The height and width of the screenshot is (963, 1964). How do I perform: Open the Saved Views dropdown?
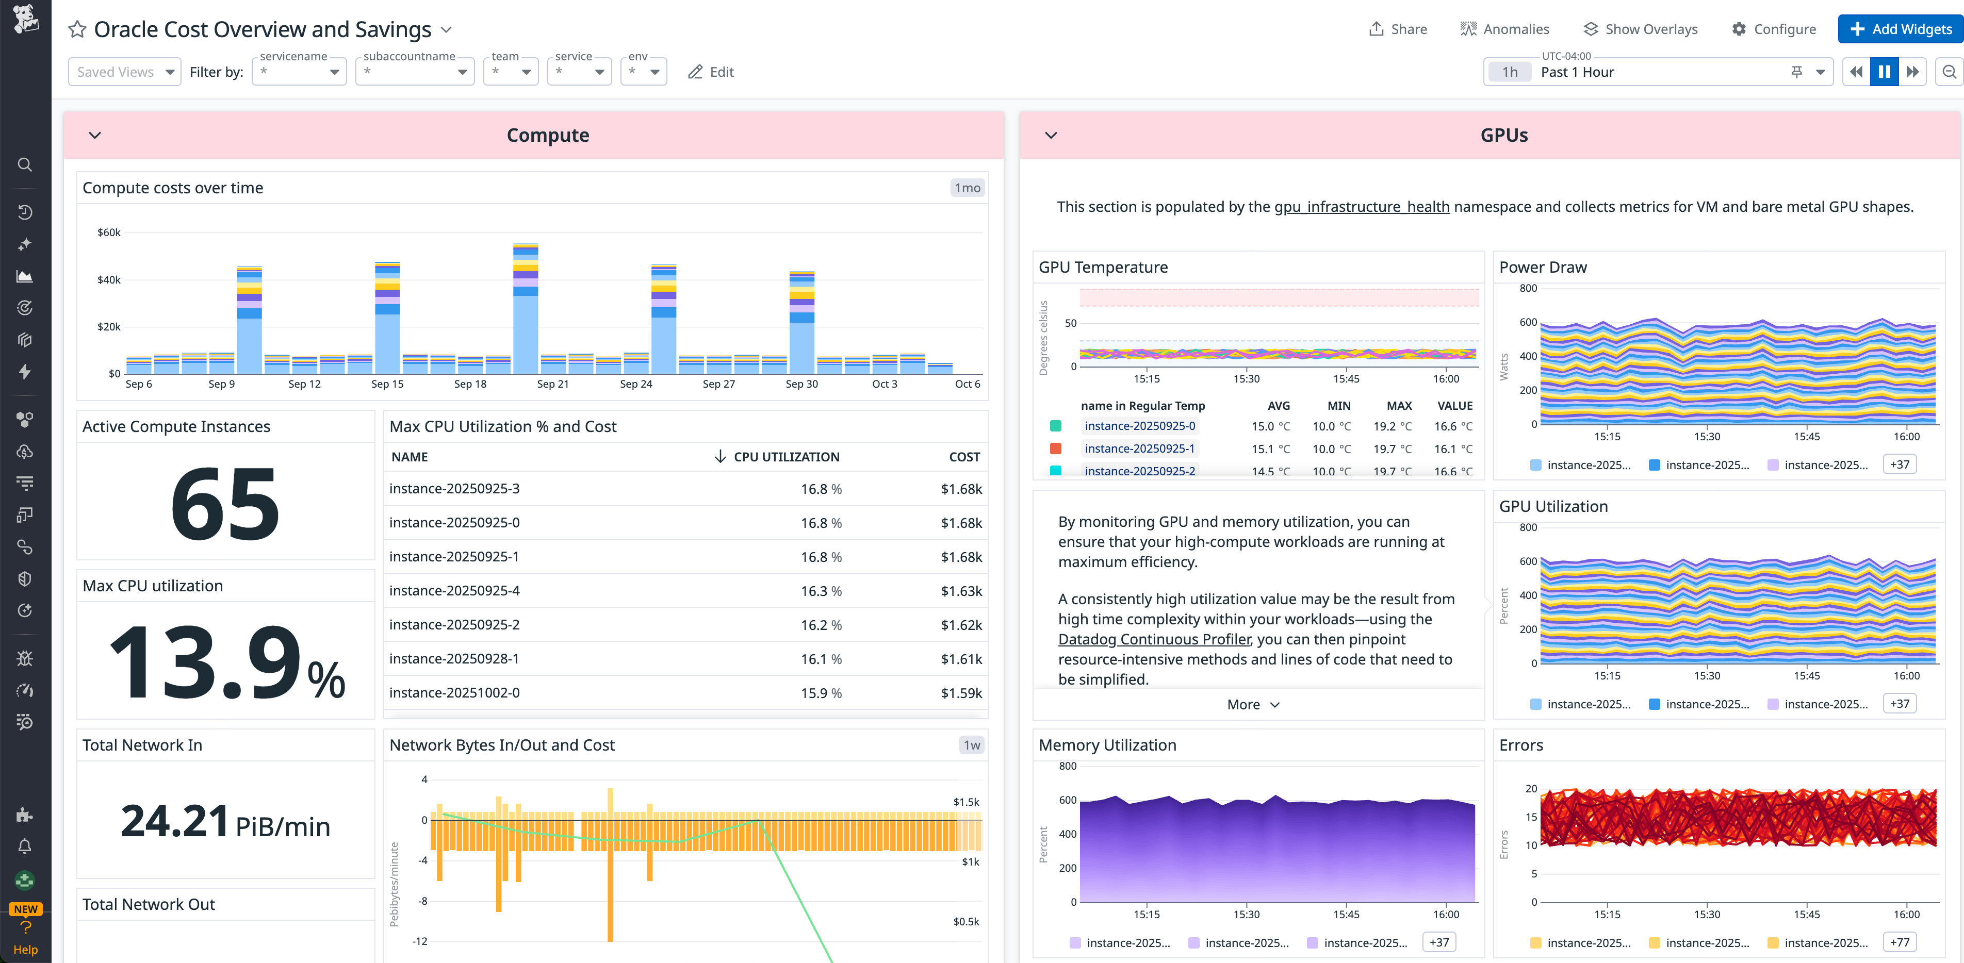pyautogui.click(x=124, y=71)
